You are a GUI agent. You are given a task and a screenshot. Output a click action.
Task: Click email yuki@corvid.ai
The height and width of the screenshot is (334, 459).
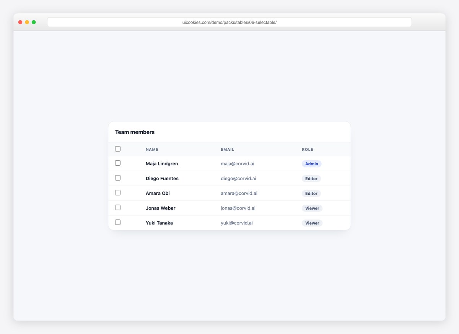pos(237,223)
